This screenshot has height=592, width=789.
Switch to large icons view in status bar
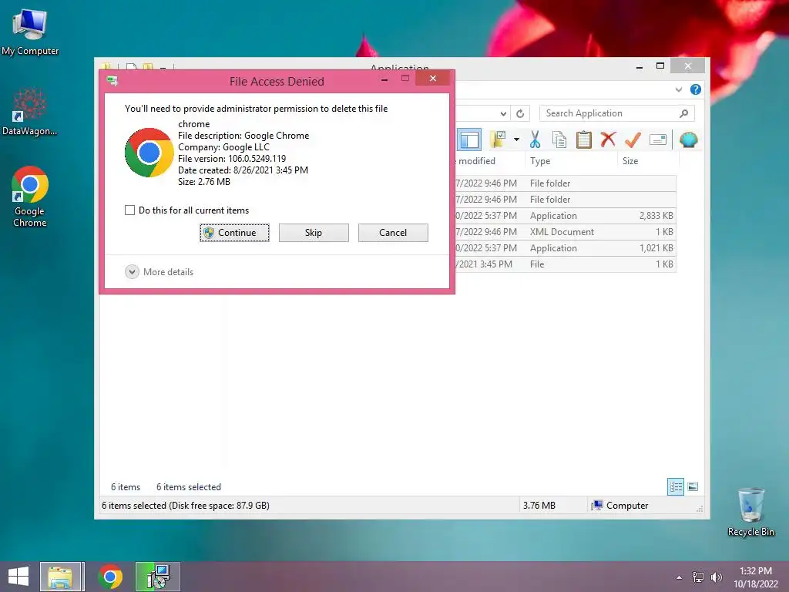(693, 486)
